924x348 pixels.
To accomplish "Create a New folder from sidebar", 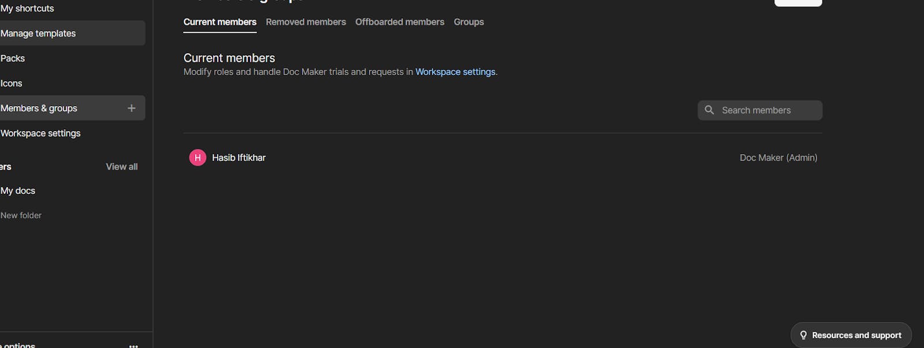I will 21,215.
